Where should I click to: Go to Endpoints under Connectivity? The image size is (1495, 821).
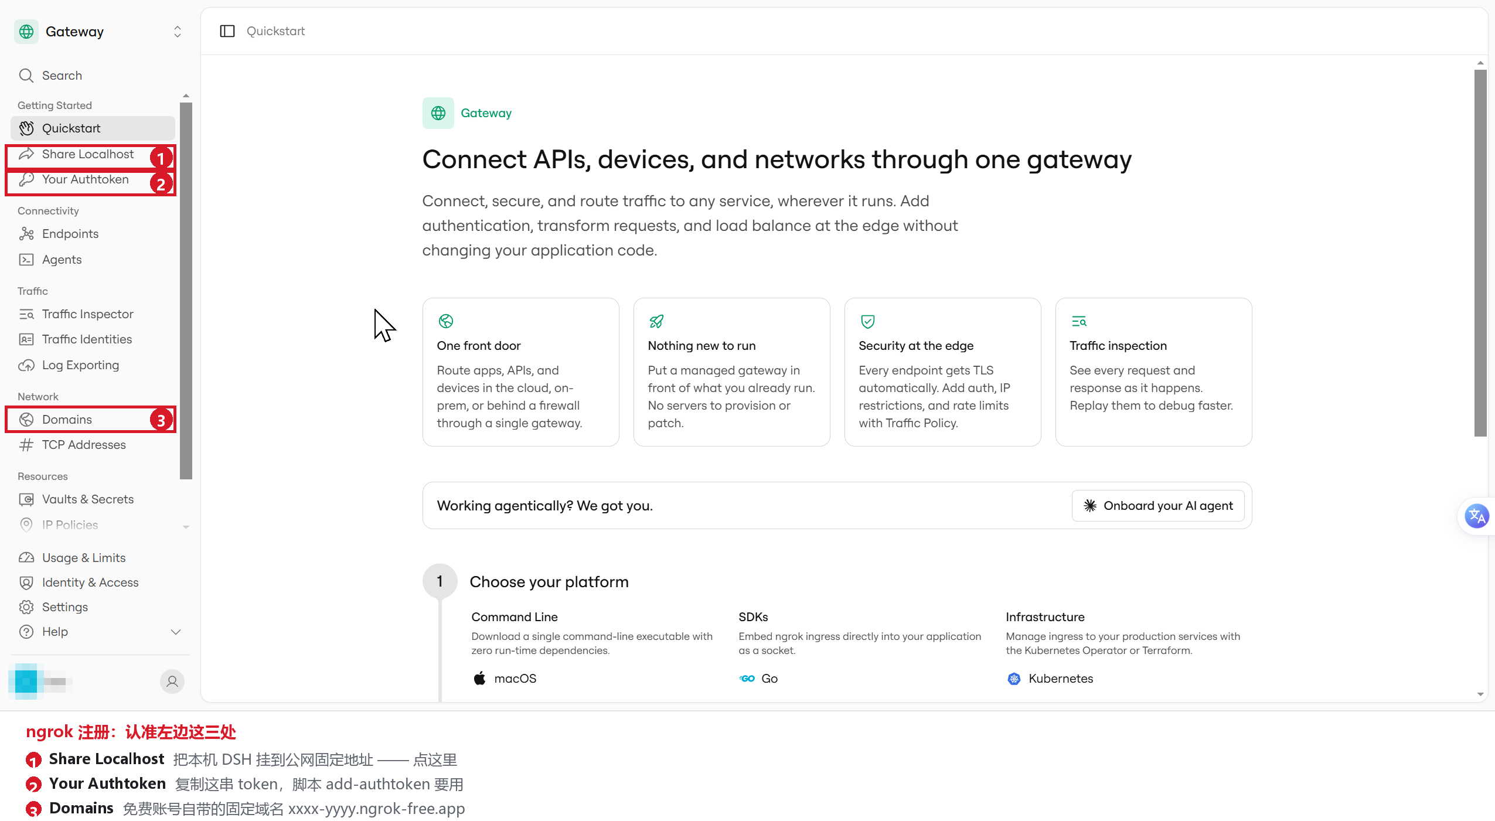coord(93,234)
